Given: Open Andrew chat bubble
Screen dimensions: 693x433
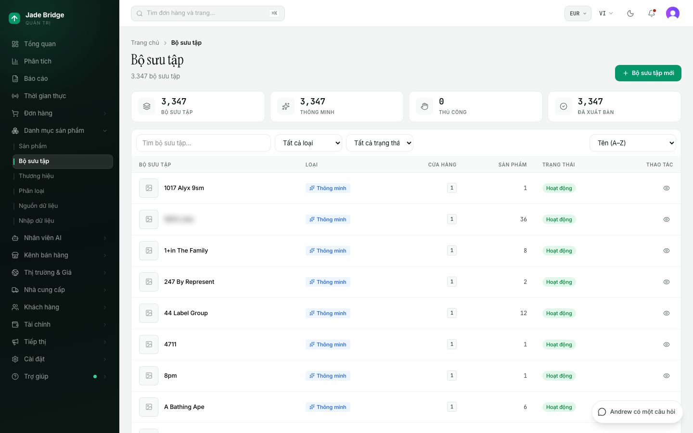Looking at the screenshot, I should pyautogui.click(x=637, y=412).
